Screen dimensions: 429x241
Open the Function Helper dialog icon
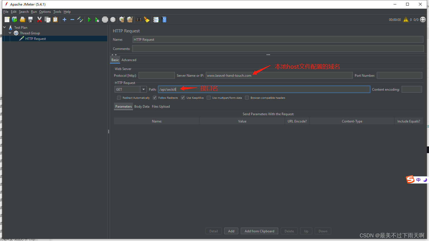[156, 20]
